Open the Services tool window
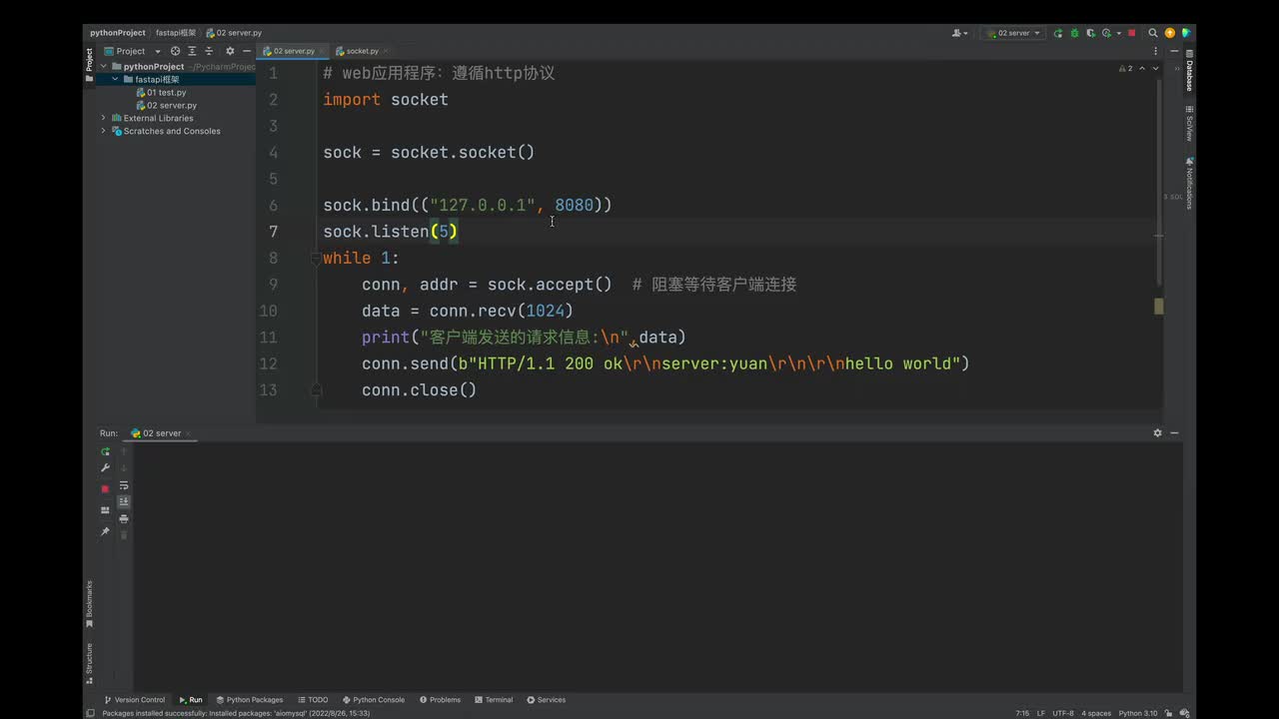The image size is (1279, 719). [547, 700]
